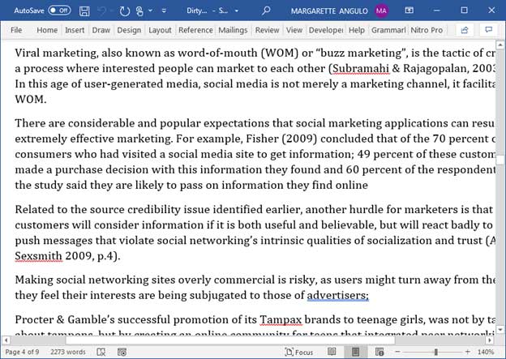Click the Search magnifier icon
The width and height of the screenshot is (506, 359).
[266, 11]
